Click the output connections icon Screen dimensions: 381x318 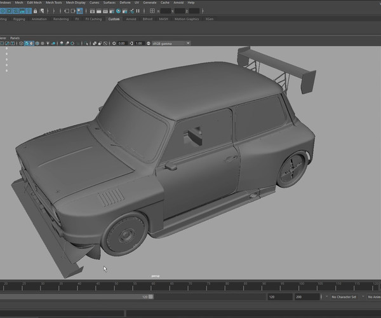click(x=73, y=11)
